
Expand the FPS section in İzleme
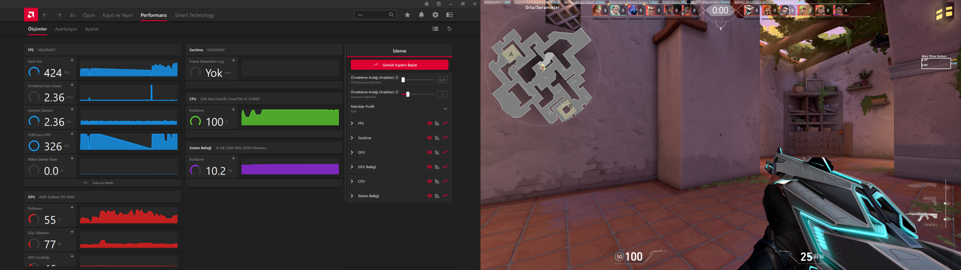point(352,123)
